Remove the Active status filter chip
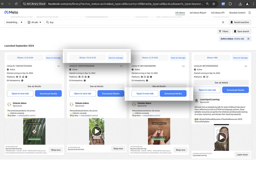256x170 pixels. pos(248,39)
